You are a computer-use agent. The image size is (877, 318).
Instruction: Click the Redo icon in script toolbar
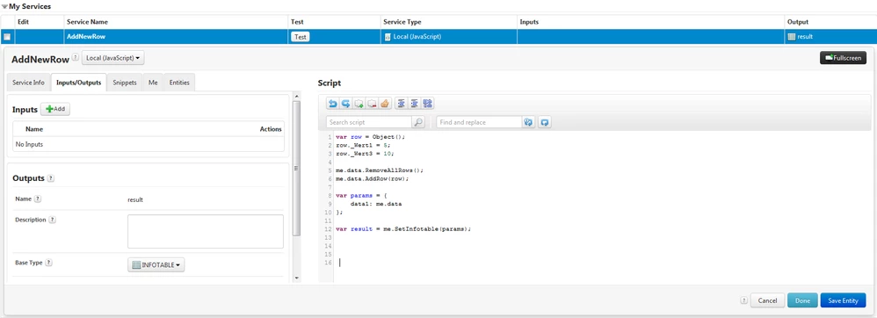tap(345, 104)
